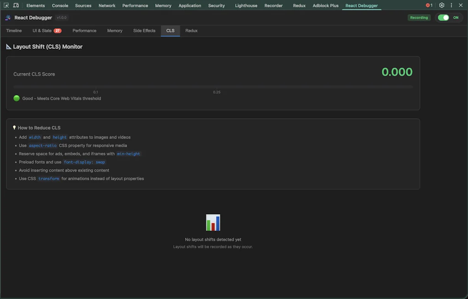Click the aspect-ratio code chip link
Screen dimensions: 468x299
[x=43, y=145]
